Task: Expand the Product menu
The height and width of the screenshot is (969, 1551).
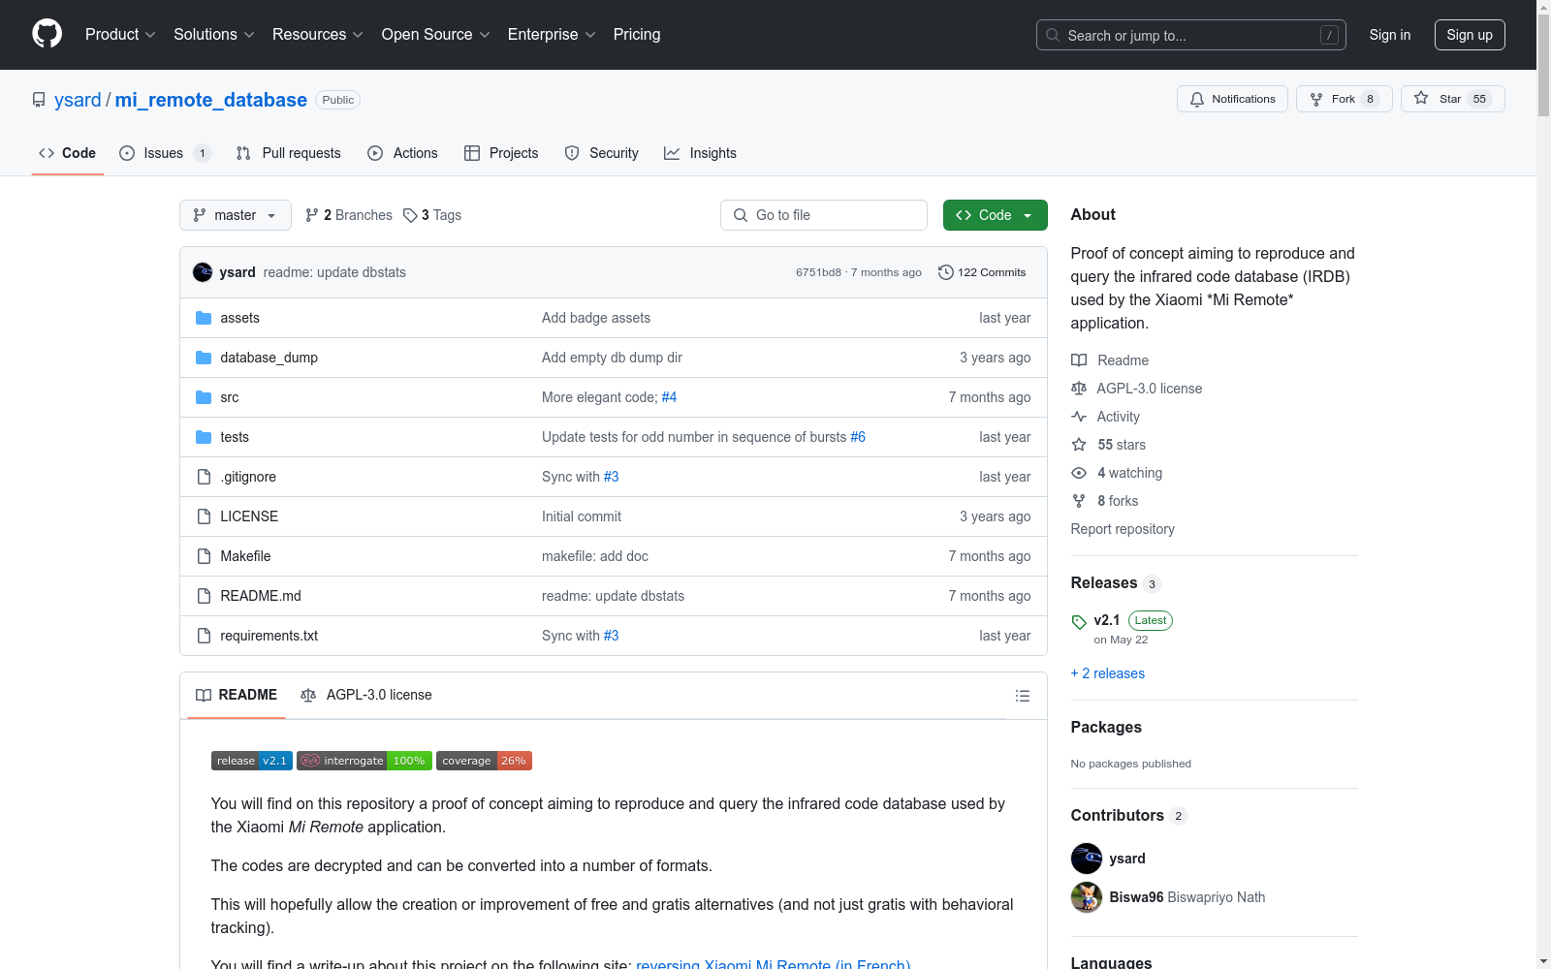Action: coord(120,34)
